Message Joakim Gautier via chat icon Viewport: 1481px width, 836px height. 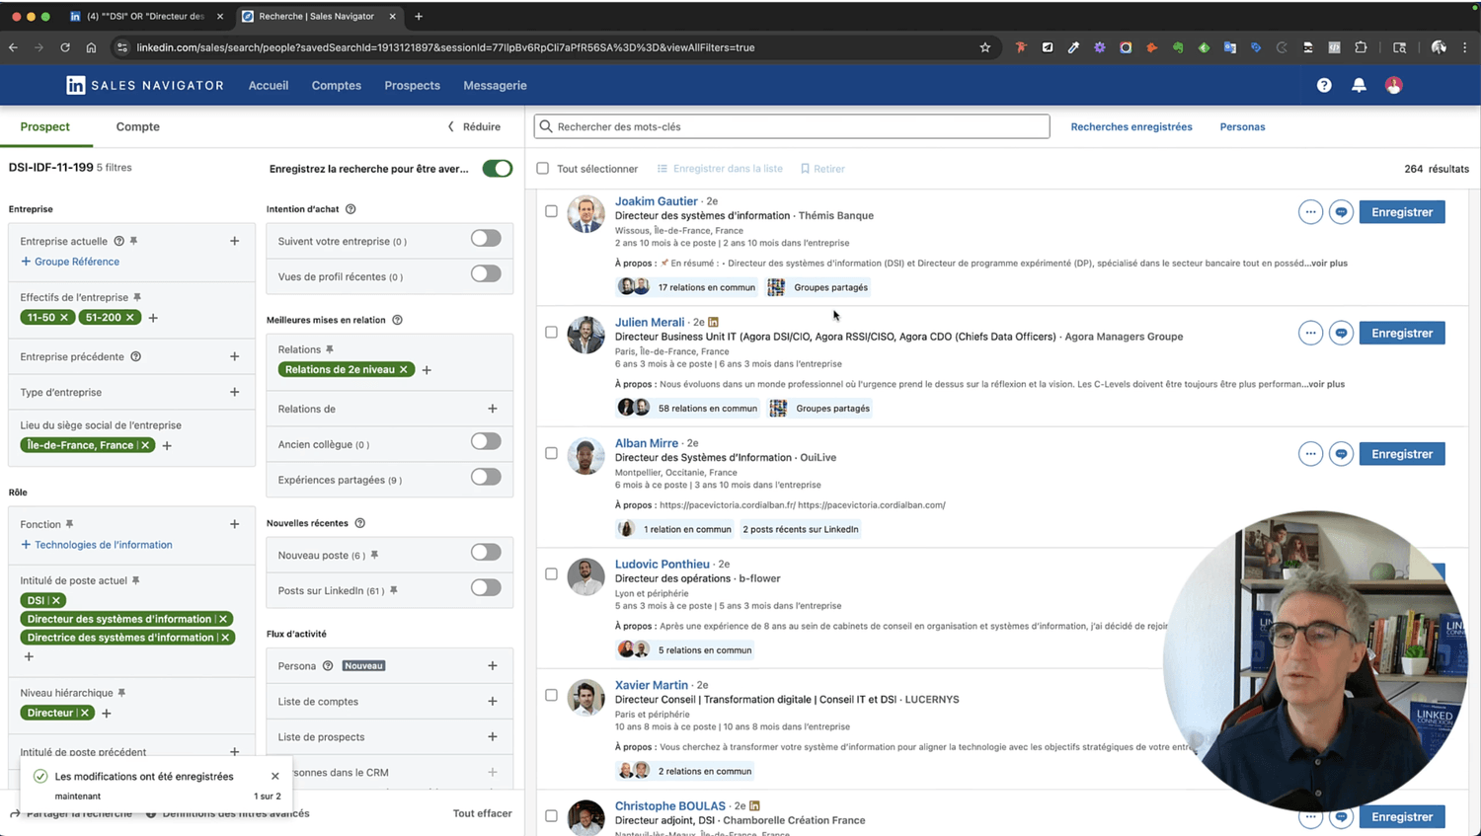1341,212
